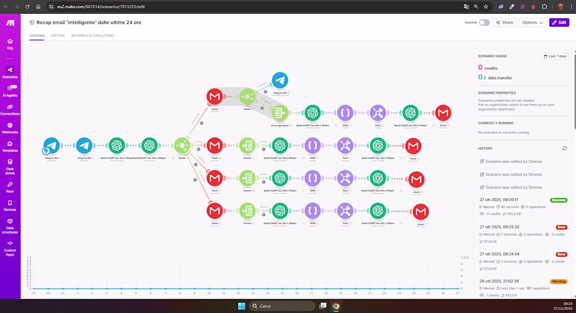Click the Share button
Screen dimensions: 576x313
point(504,23)
